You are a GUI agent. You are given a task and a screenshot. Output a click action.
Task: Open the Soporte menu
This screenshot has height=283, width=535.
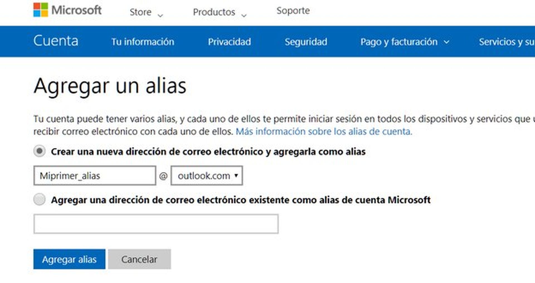pyautogui.click(x=293, y=11)
